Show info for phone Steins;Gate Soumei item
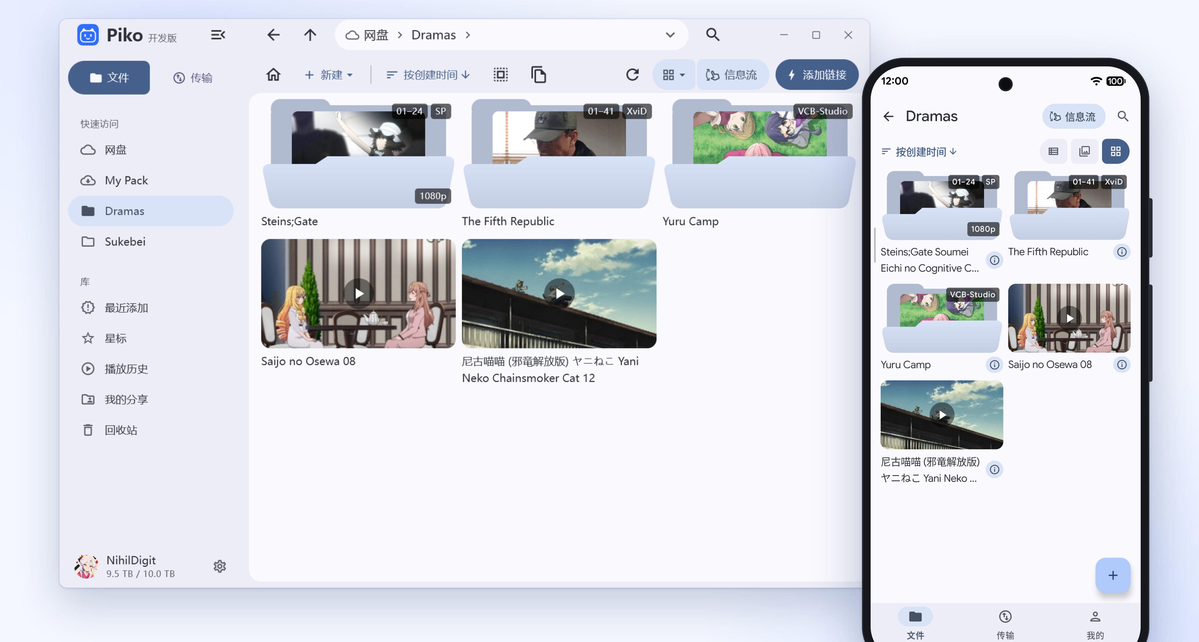1199x642 pixels. [x=994, y=260]
